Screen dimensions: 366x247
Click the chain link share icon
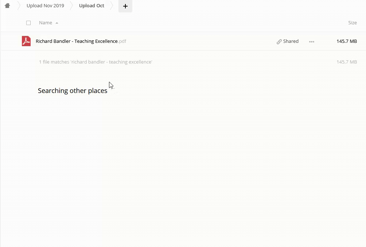click(279, 41)
